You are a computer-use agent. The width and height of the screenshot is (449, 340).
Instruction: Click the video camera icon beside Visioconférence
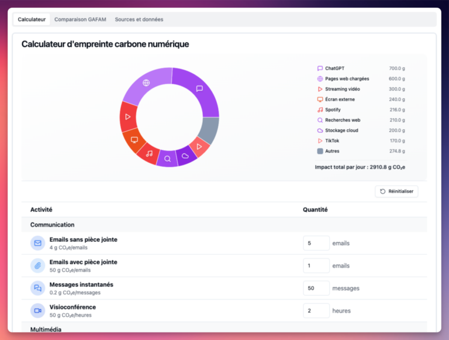point(38,310)
